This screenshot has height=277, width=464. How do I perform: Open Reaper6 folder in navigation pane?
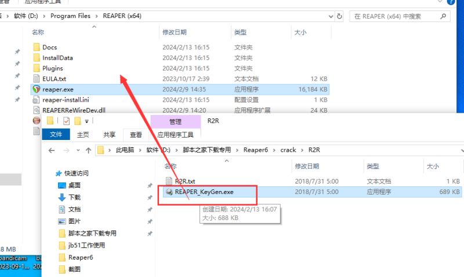[x=81, y=257]
